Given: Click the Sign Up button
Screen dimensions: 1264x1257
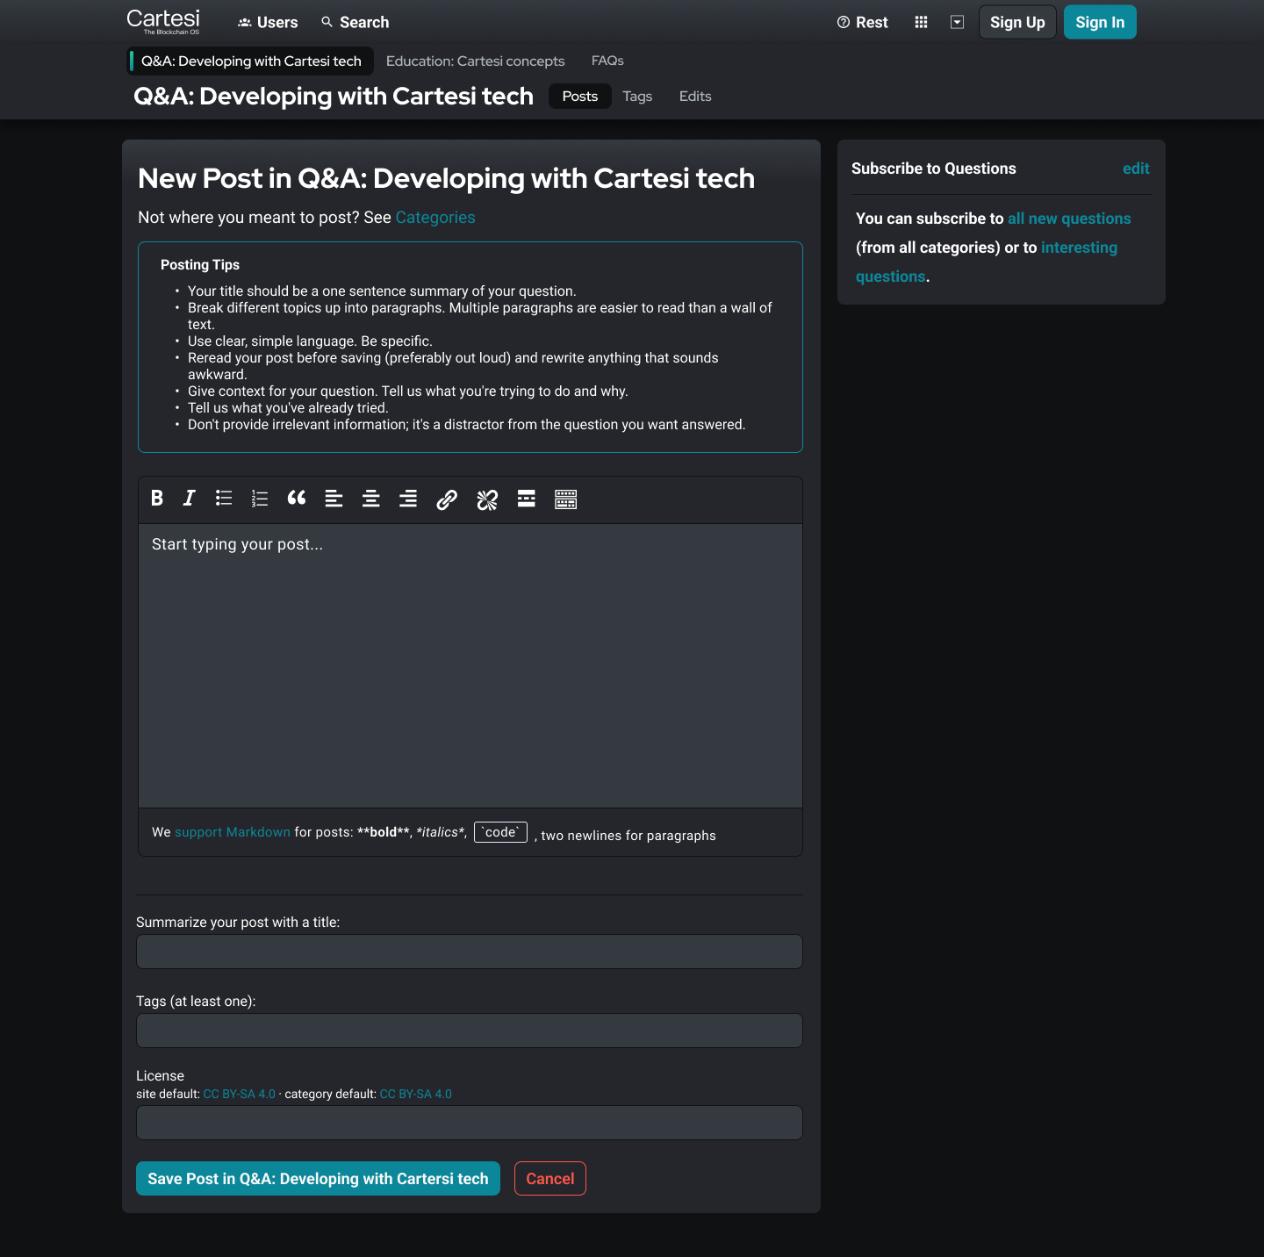Looking at the screenshot, I should 1017,22.
